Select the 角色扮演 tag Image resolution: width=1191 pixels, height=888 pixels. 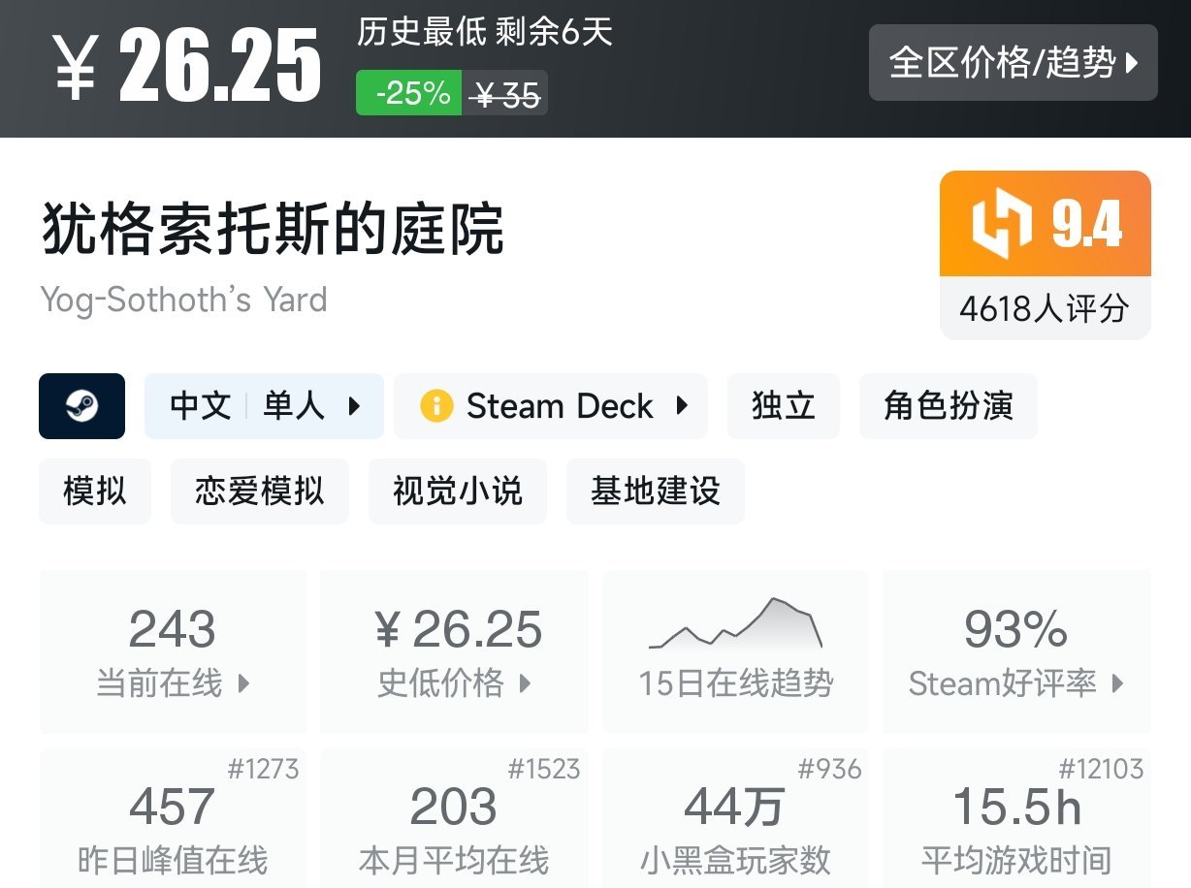click(949, 406)
